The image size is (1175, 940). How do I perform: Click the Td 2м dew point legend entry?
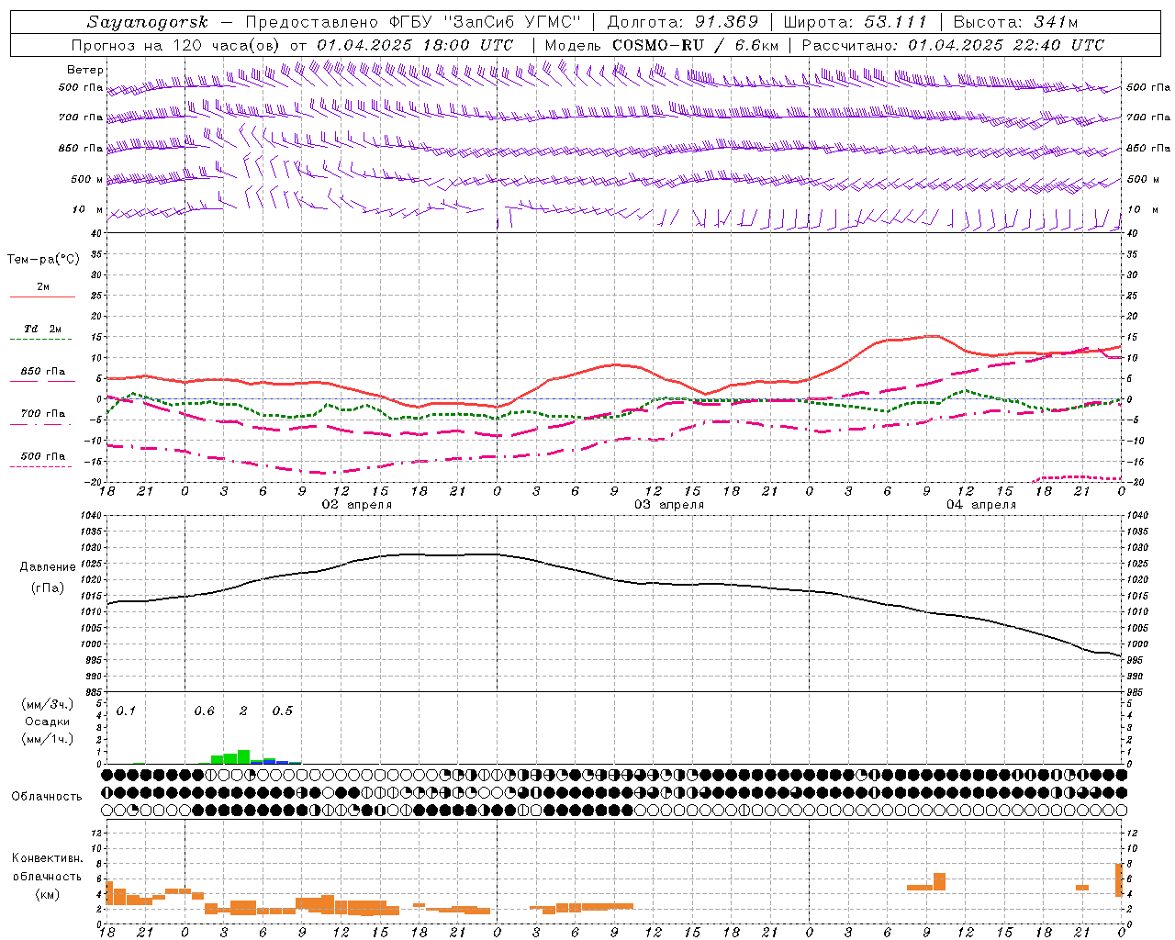(43, 329)
